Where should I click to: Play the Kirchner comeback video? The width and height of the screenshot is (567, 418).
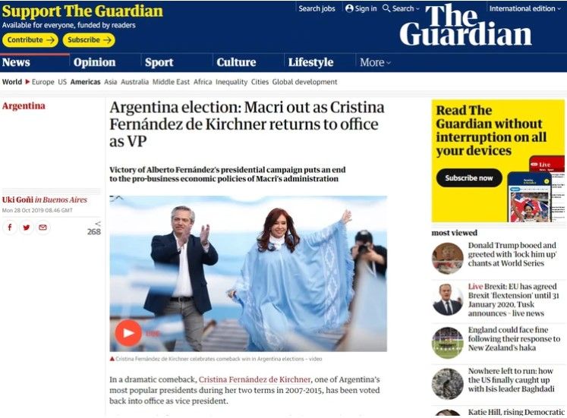pyautogui.click(x=128, y=333)
